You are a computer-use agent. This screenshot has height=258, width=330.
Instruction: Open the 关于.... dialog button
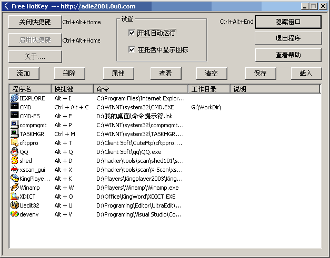(35, 57)
